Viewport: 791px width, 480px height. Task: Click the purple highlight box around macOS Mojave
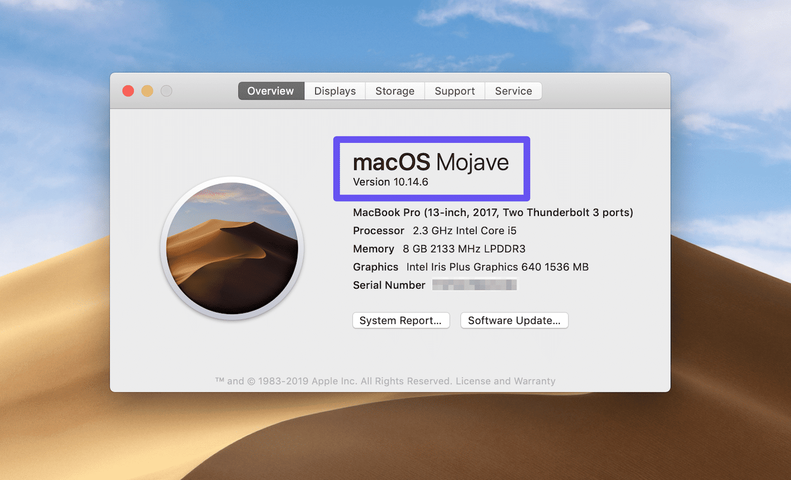[x=431, y=139]
